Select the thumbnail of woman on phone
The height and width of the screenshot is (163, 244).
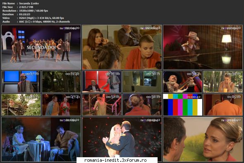[122, 47]
